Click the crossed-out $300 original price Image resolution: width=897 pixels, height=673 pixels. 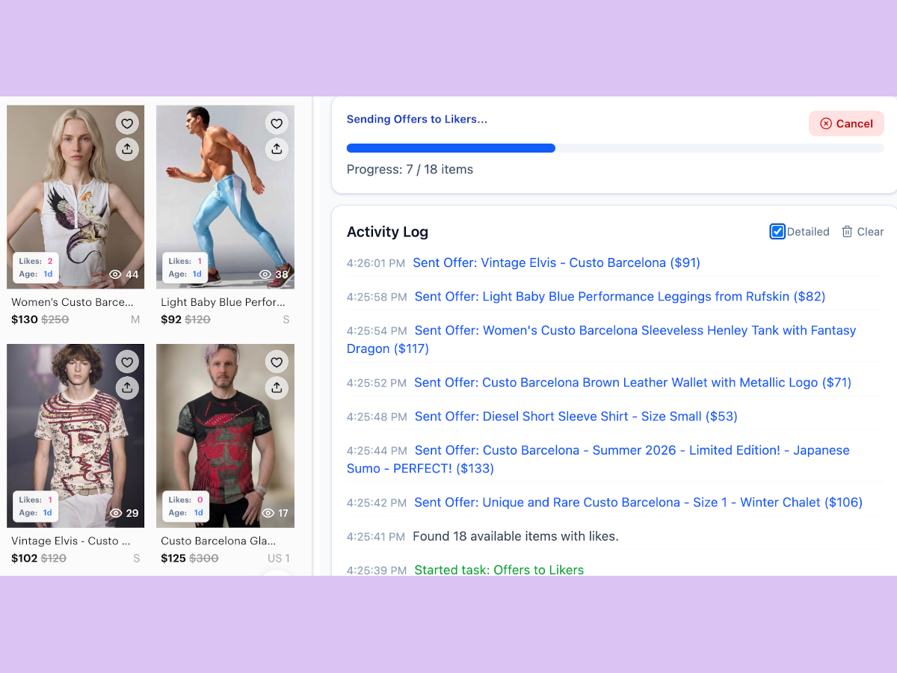204,558
